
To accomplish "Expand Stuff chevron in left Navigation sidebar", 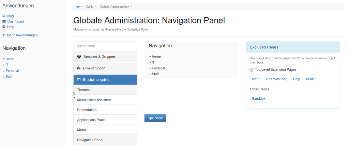I will click(x=4, y=77).
